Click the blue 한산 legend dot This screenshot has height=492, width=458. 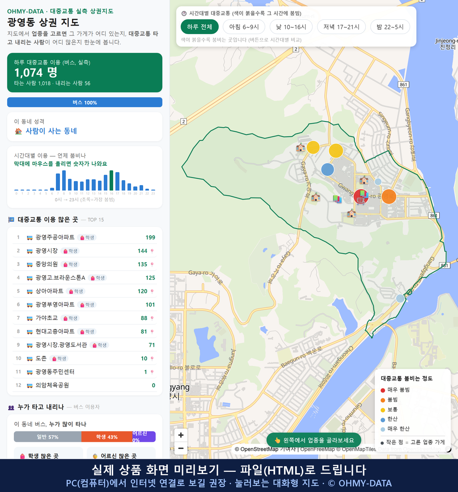[382, 419]
